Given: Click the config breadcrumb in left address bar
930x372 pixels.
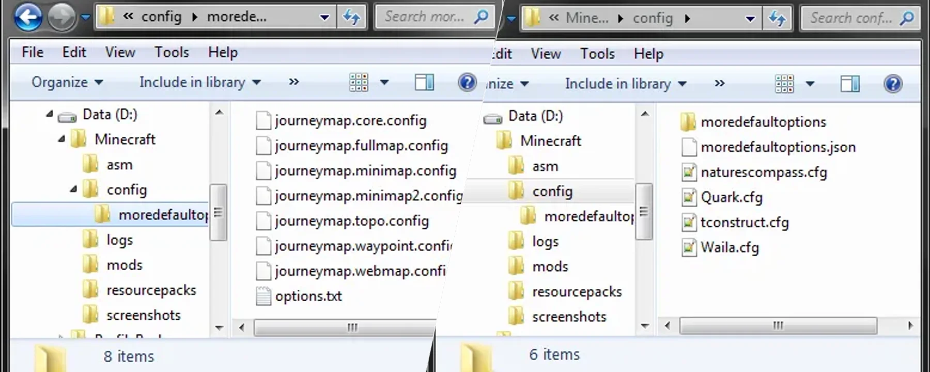Looking at the screenshot, I should 161,17.
